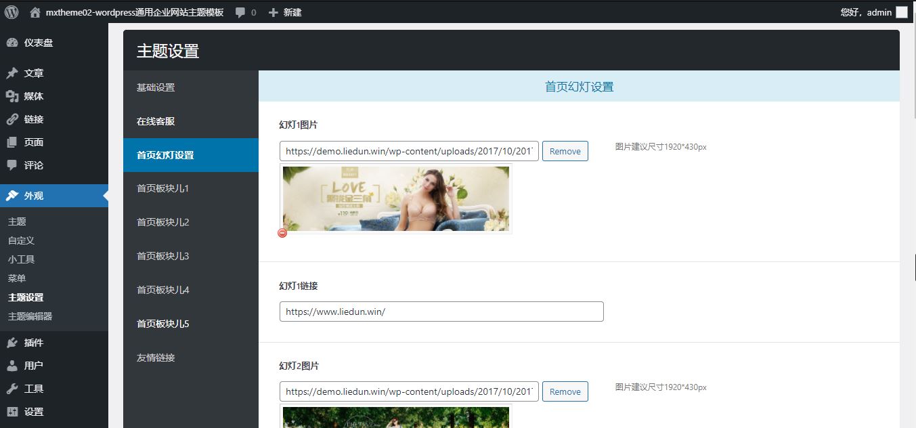Click the WordPress logo icon
Viewport: 916px width, 428px height.
coord(12,12)
